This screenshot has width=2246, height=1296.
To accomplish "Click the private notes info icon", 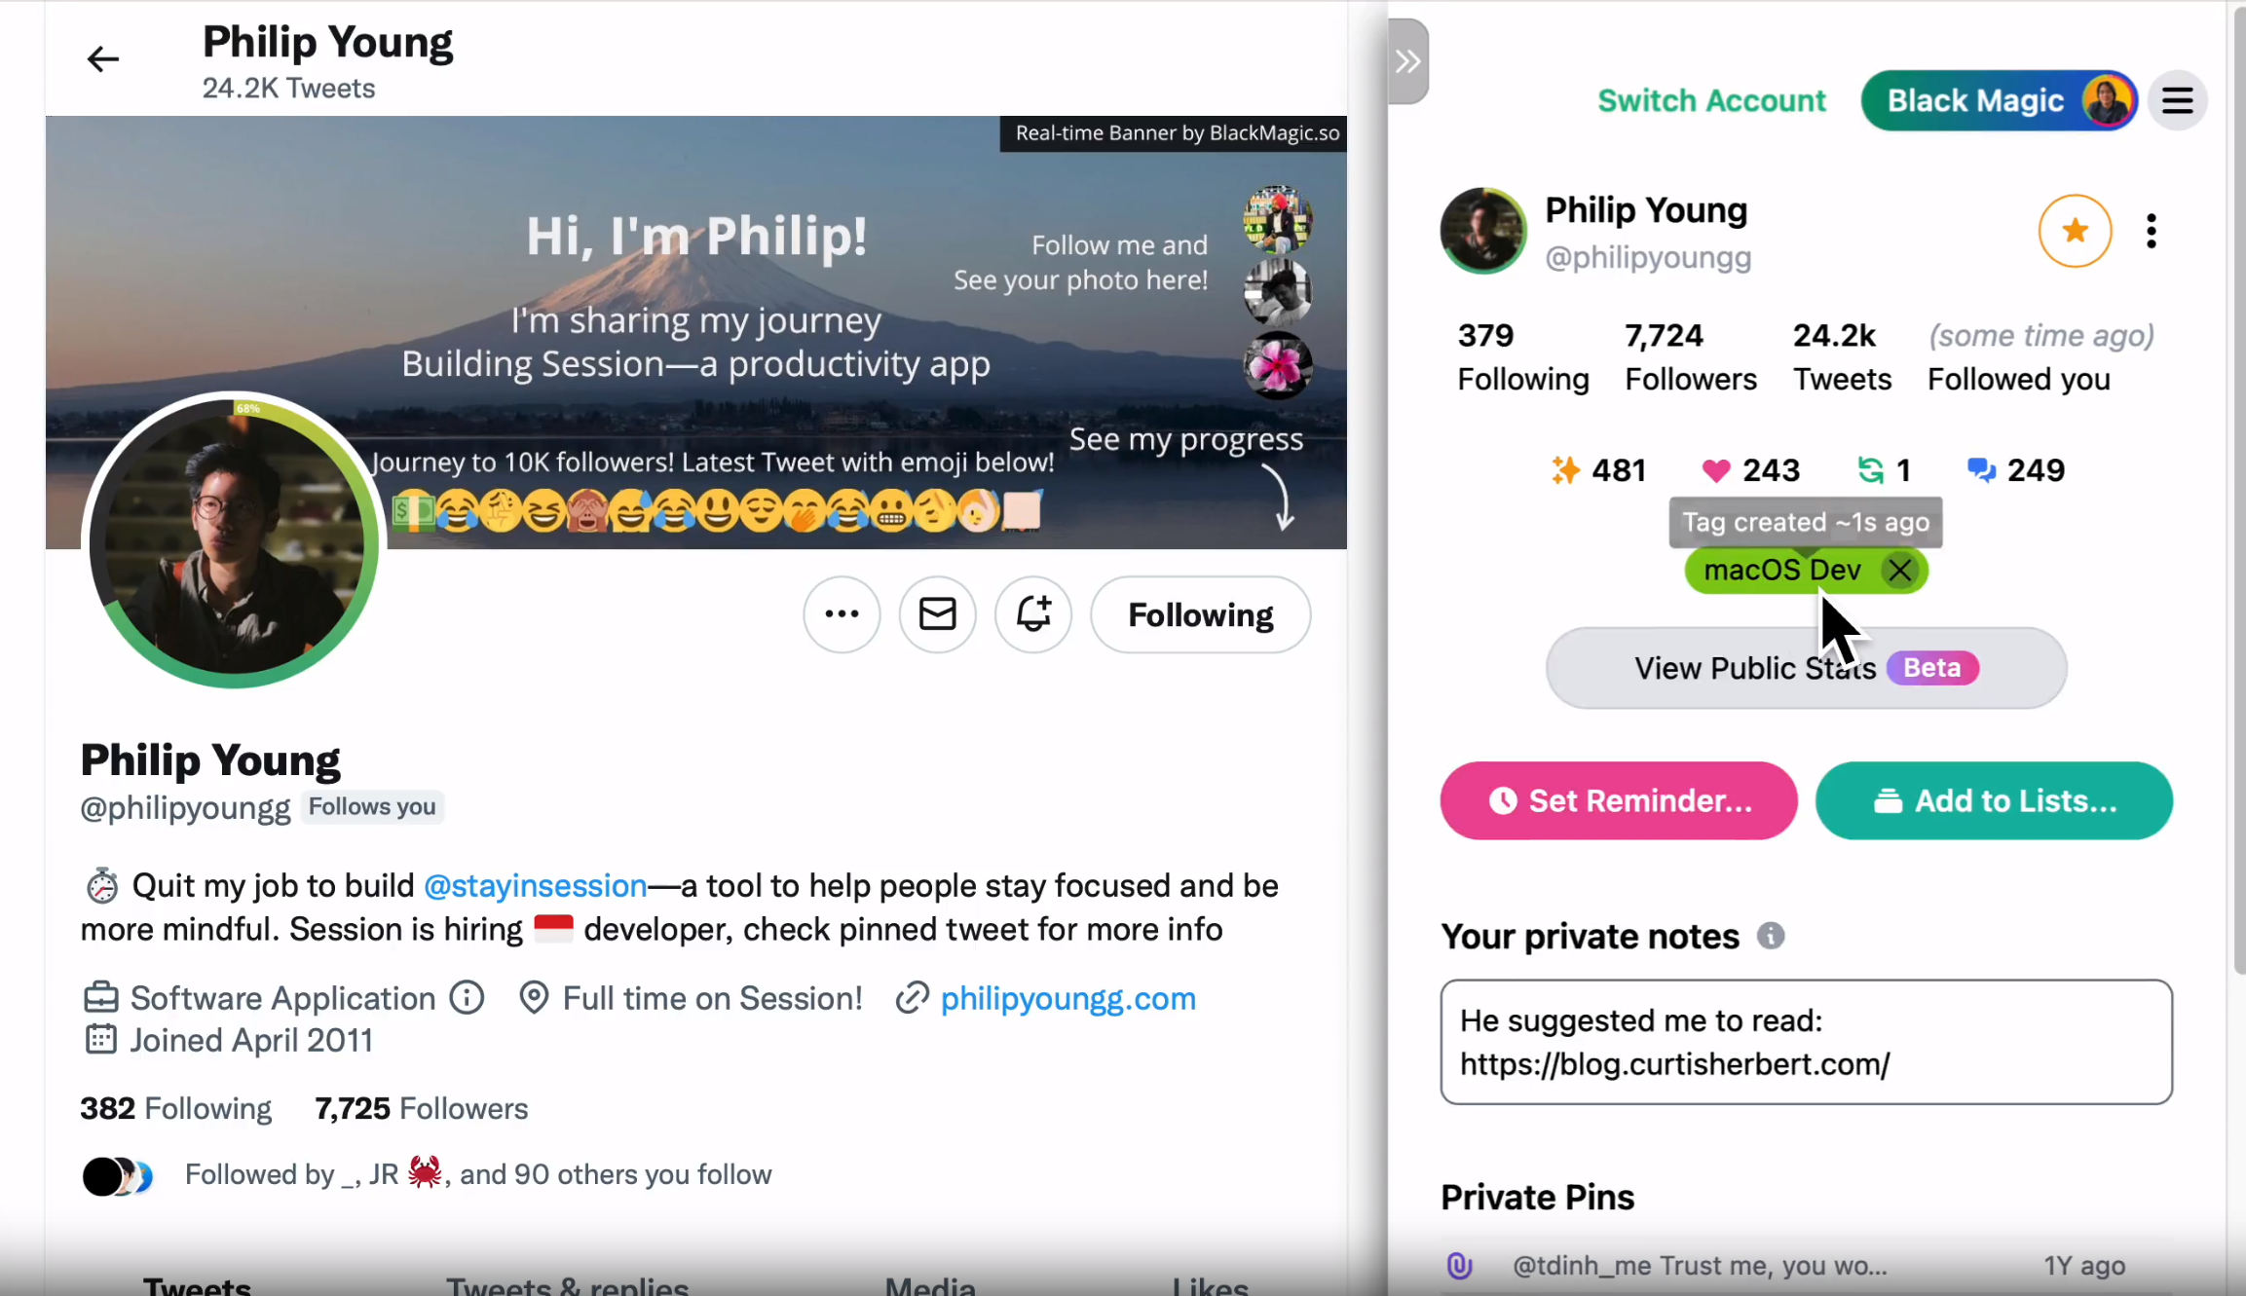I will tap(1771, 936).
